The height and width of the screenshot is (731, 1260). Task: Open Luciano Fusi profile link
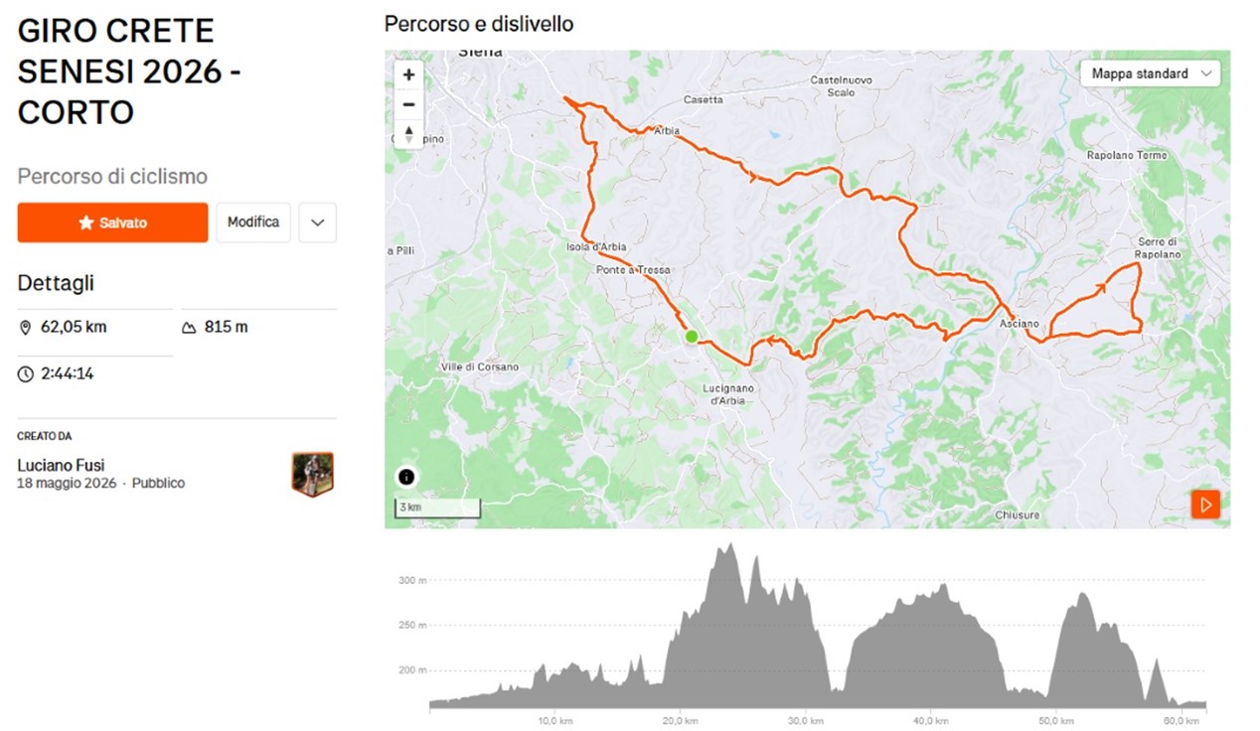point(61,465)
